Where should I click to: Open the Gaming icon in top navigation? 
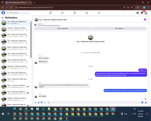click(99, 13)
